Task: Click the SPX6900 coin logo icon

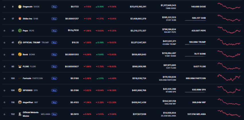Action: (x=20, y=90)
